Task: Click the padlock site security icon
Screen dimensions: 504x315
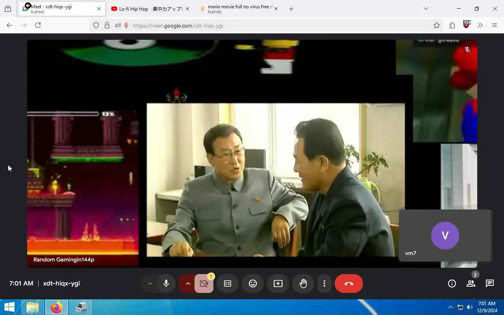Action: (x=107, y=25)
